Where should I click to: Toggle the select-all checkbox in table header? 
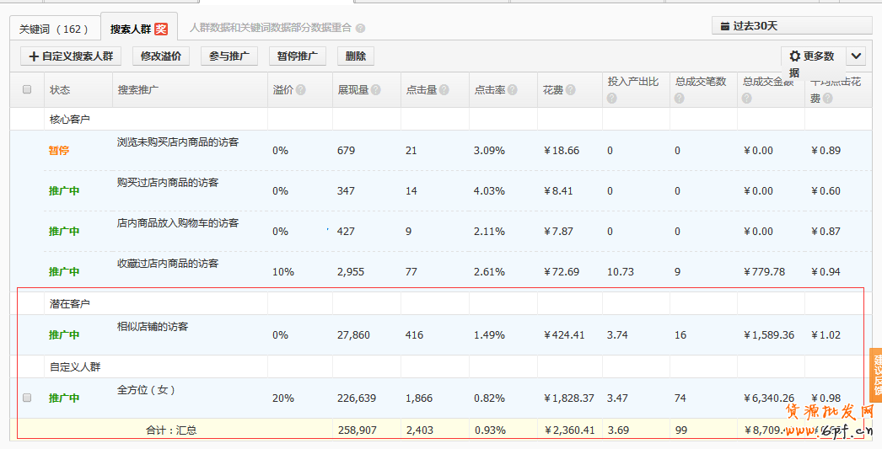point(27,89)
